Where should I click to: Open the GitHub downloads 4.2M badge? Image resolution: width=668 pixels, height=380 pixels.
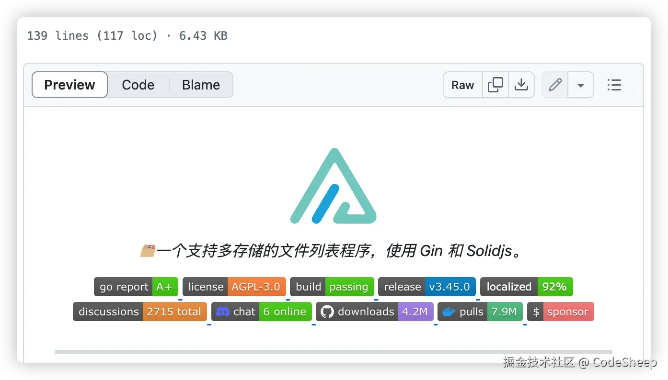(375, 312)
